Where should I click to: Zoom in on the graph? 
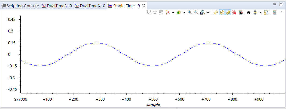[x=190, y=12]
